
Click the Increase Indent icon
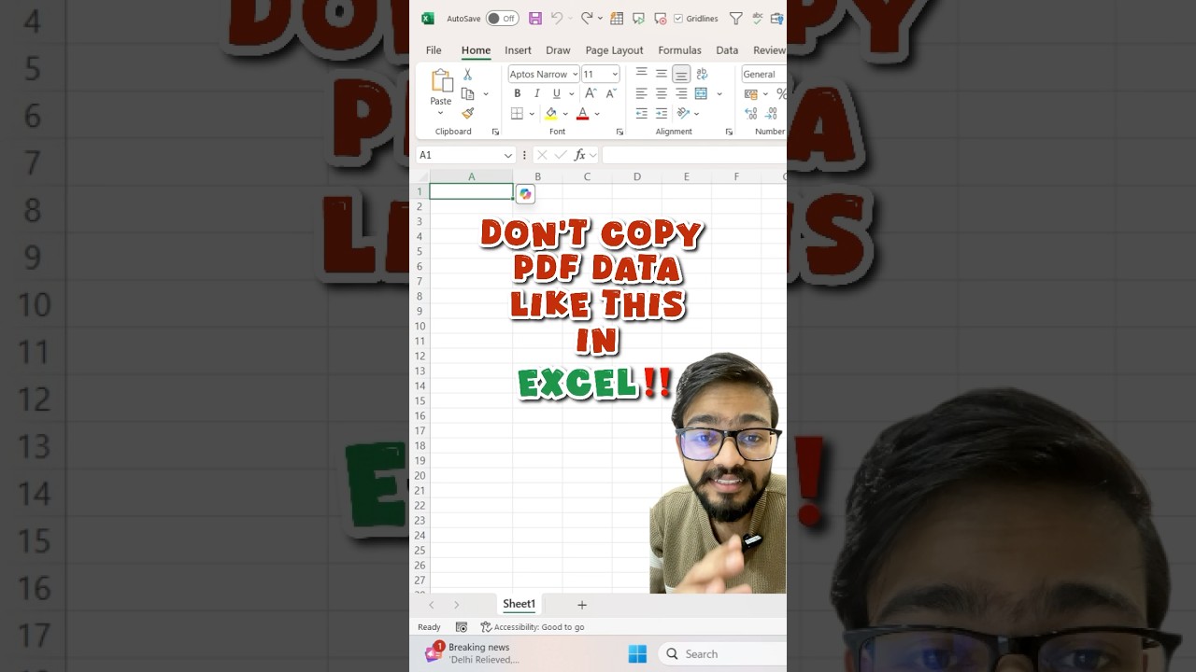pyautogui.click(x=662, y=114)
